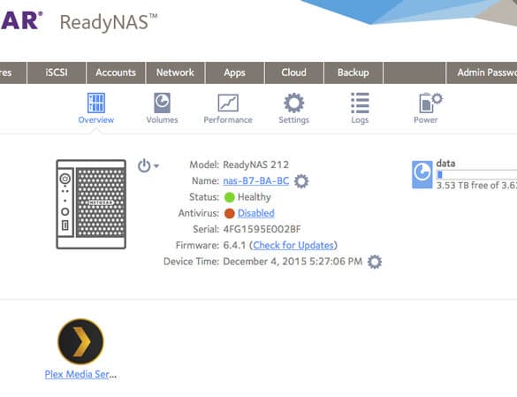Open the Volumes section icon
517x397 pixels.
click(x=162, y=103)
